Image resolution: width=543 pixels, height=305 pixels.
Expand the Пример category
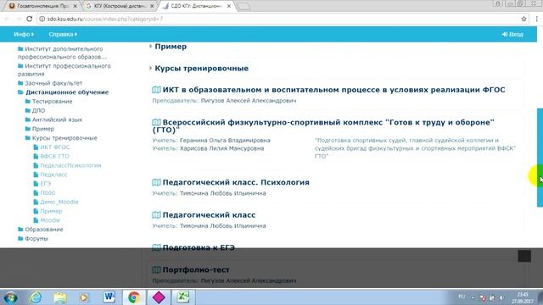pyautogui.click(x=171, y=47)
